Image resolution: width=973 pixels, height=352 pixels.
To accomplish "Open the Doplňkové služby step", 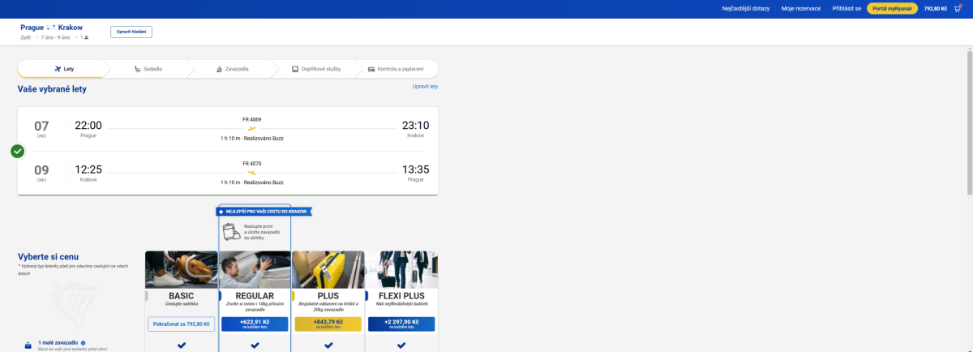I will (316, 69).
